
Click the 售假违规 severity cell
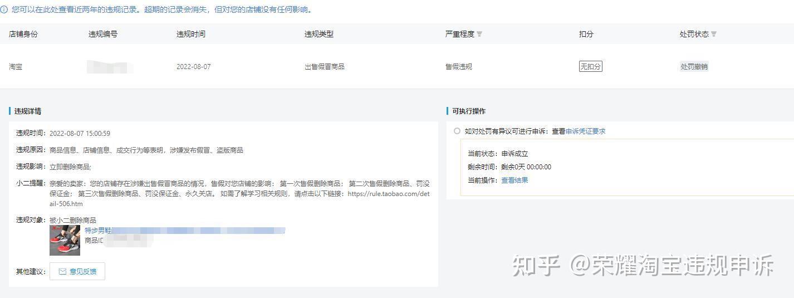459,66
